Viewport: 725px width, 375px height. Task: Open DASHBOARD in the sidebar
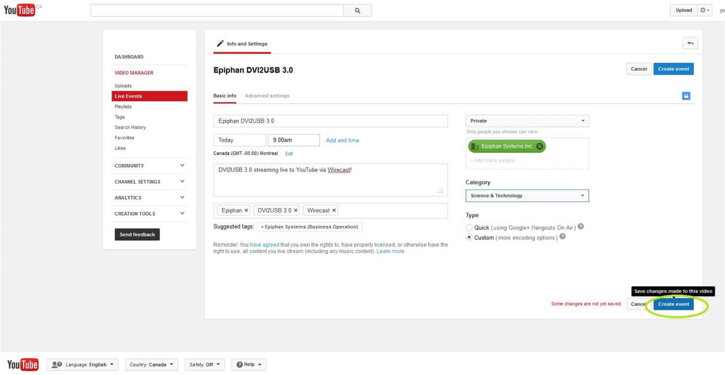coord(129,57)
